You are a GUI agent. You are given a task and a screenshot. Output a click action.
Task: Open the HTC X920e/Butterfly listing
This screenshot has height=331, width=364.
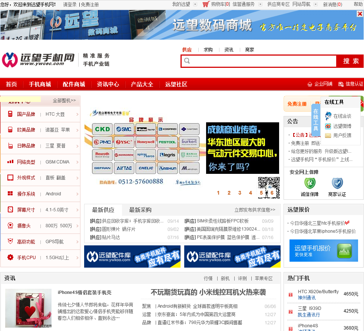pos(318,292)
